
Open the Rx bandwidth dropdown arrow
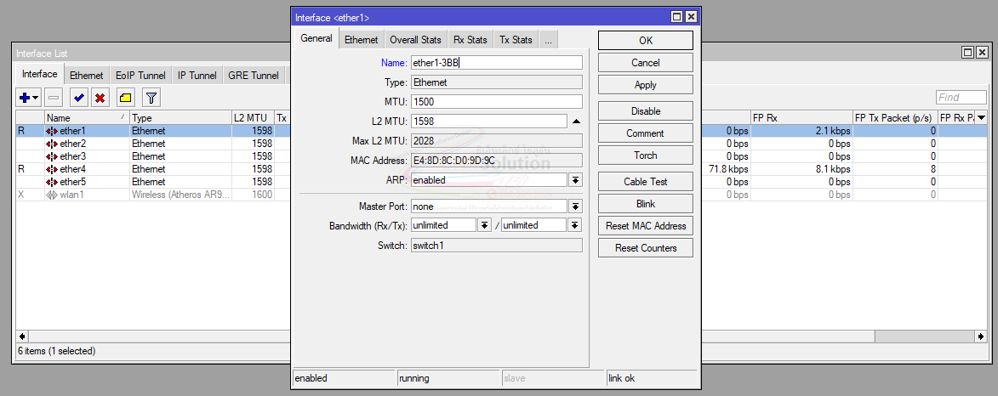point(484,225)
